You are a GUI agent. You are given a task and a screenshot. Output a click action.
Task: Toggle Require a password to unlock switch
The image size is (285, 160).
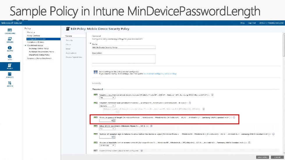click(95, 95)
